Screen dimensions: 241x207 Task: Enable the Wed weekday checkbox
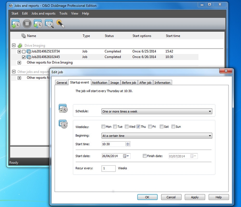click(x=127, y=127)
